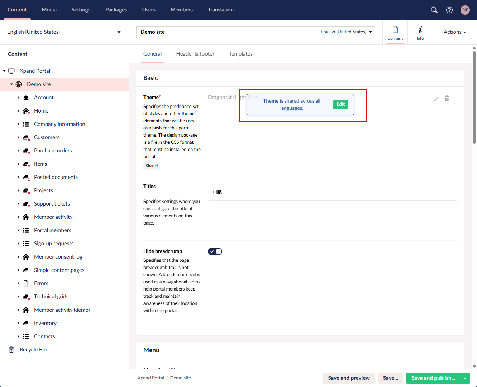The height and width of the screenshot is (387, 477).
Task: Click the trash icon beside Theme
Action: (447, 98)
